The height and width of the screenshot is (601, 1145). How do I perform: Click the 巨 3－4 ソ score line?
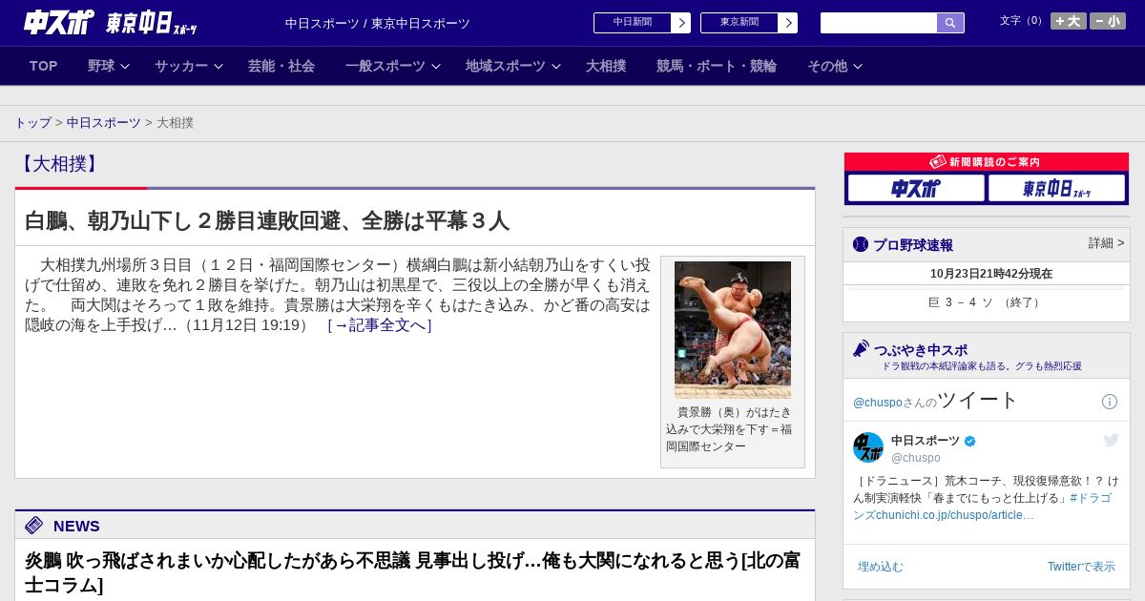tap(986, 302)
